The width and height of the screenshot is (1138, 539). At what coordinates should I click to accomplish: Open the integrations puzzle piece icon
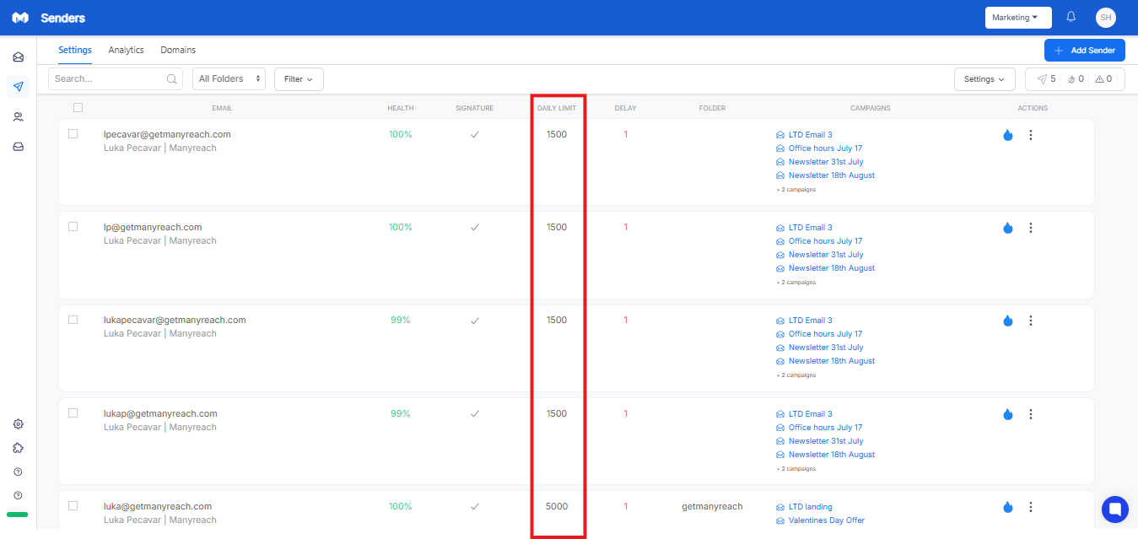(19, 448)
